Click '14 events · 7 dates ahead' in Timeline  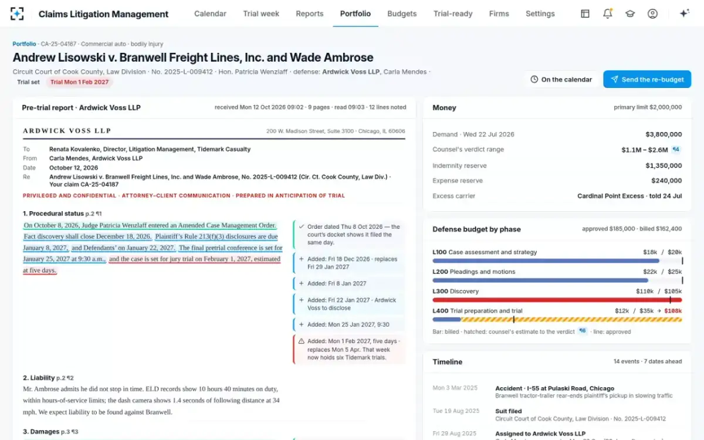648,361
